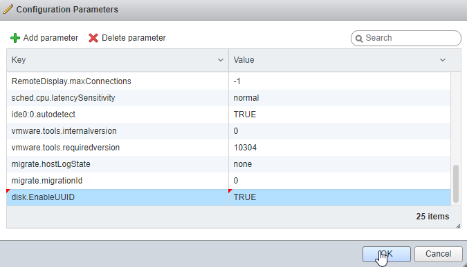The image size is (467, 267).
Task: Select the sched.cpu.latencySensitivity key
Action: point(63,98)
